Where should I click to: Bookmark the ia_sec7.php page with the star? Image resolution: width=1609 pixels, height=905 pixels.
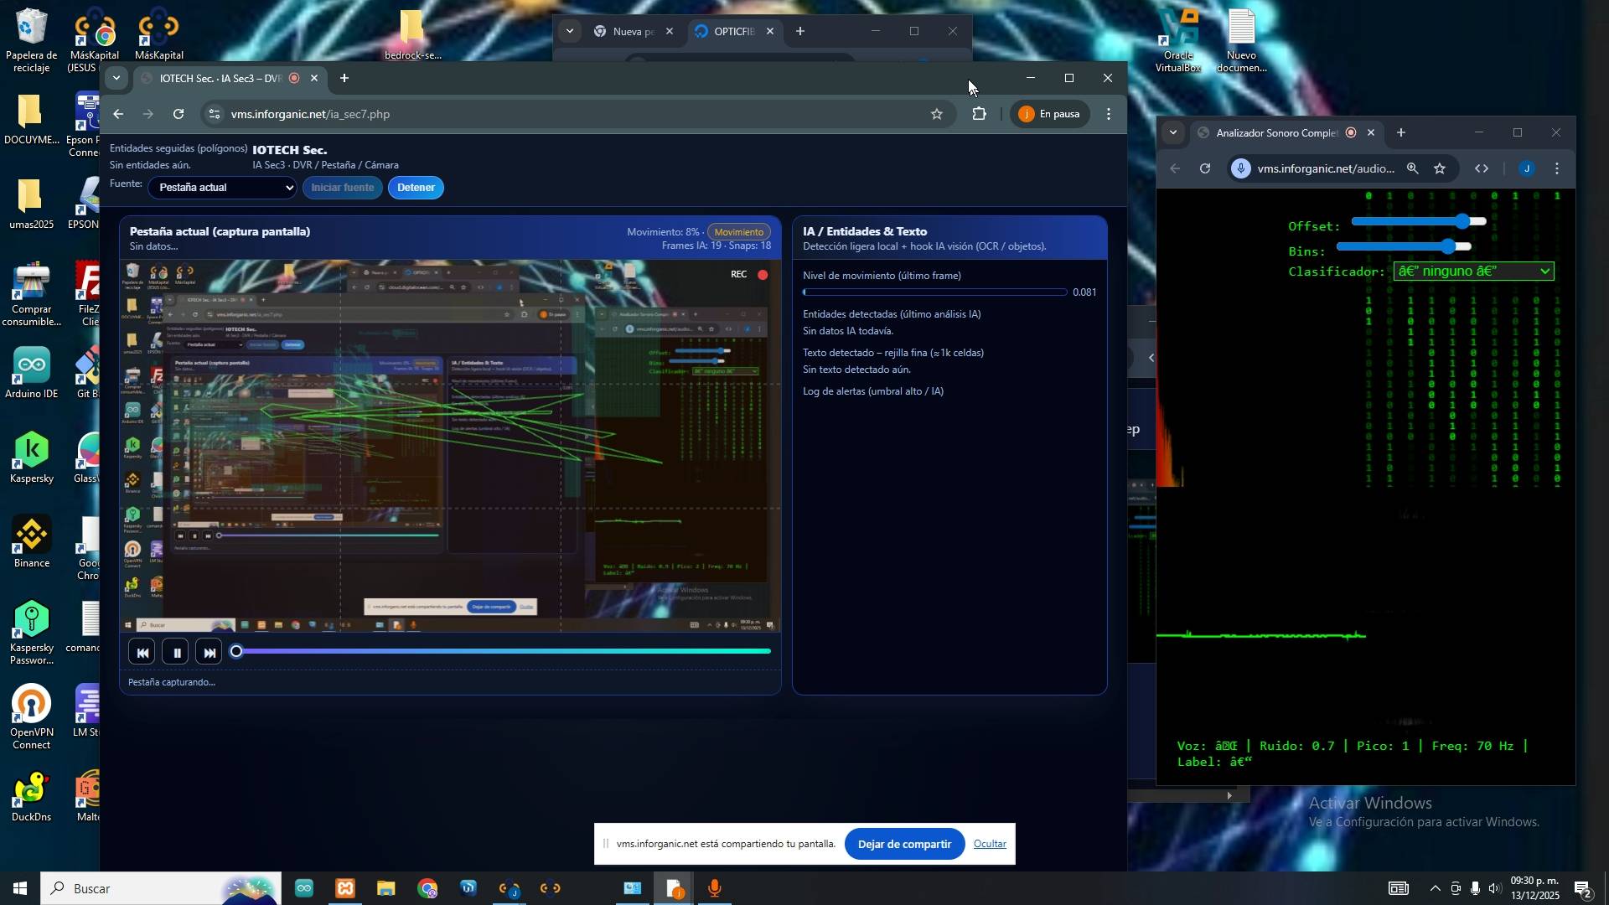[937, 114]
